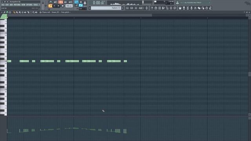Click the Stop transport button
This screenshot has height=141, width=251.
tap(58, 6)
